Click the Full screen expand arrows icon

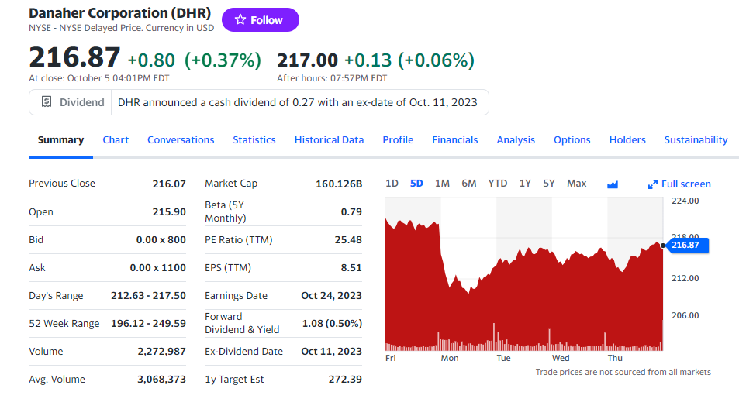pyautogui.click(x=653, y=184)
